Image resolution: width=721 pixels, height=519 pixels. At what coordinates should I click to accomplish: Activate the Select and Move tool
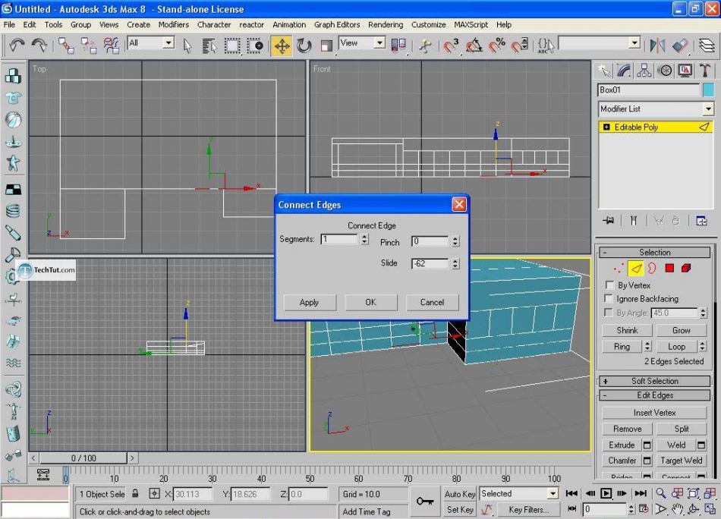click(x=282, y=46)
